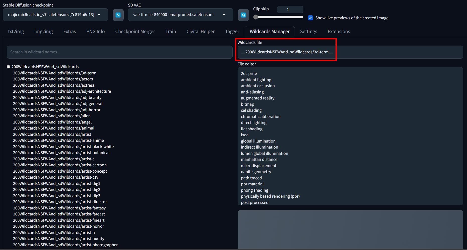Select the artist-photographer wildcard entry

[65, 245]
